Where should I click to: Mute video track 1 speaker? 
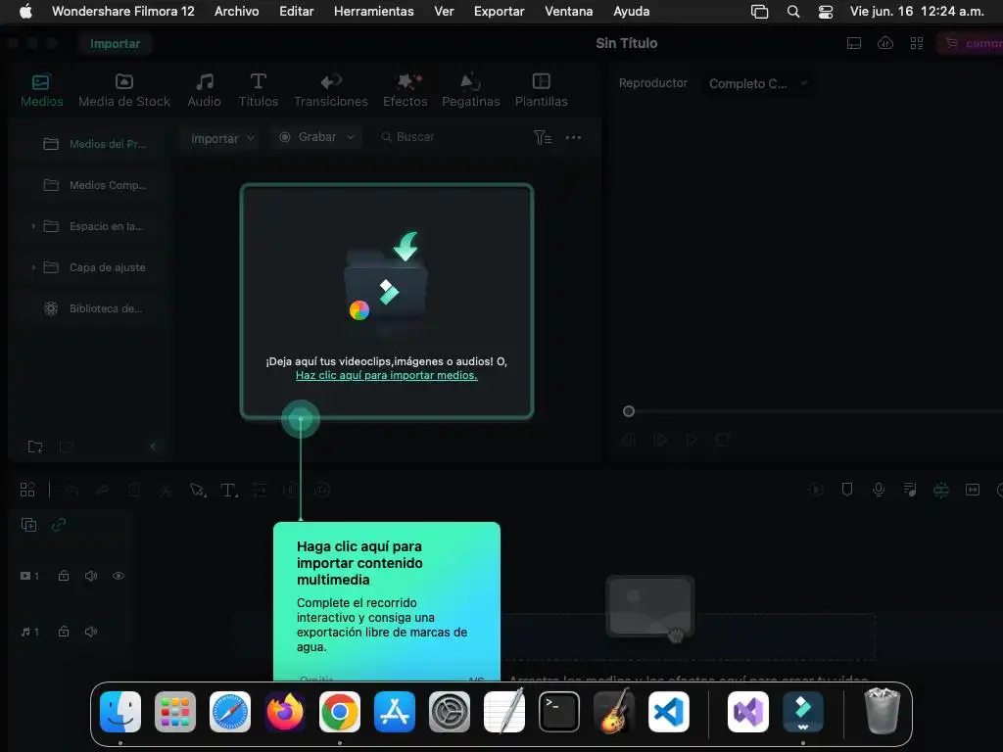coord(91,576)
